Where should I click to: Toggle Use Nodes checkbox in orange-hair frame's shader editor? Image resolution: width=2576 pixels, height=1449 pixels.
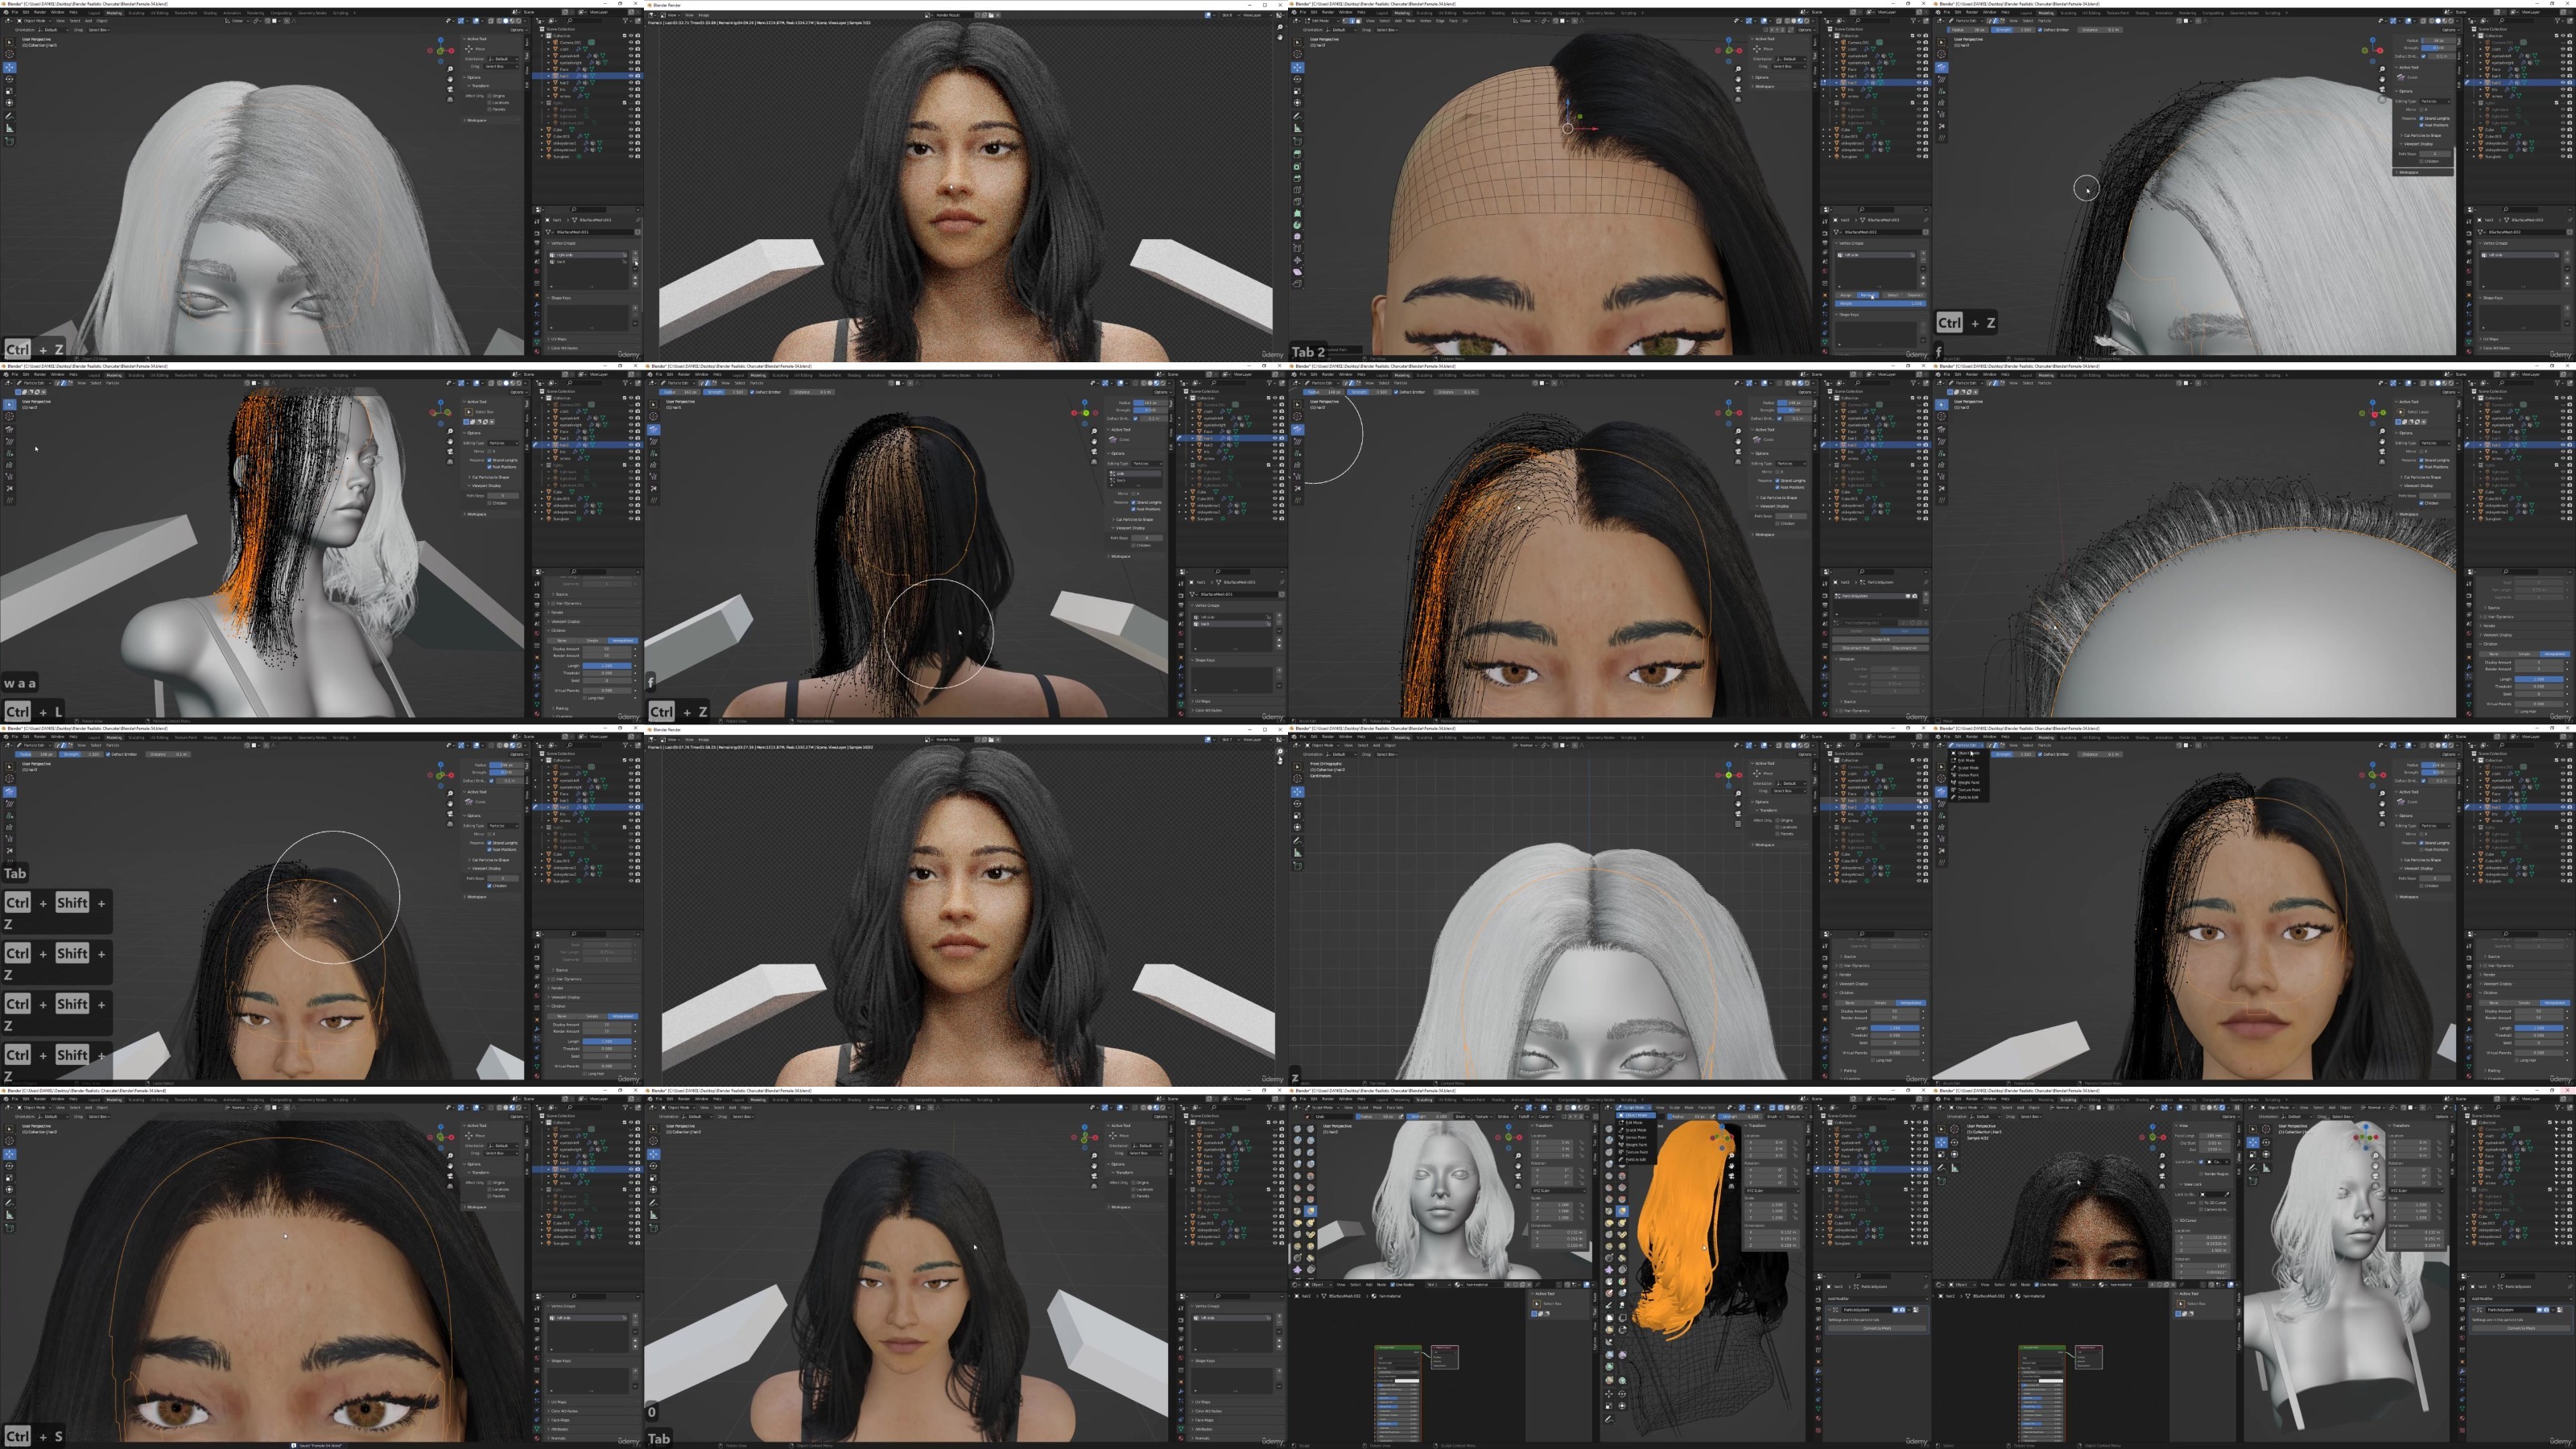(x=1394, y=1285)
